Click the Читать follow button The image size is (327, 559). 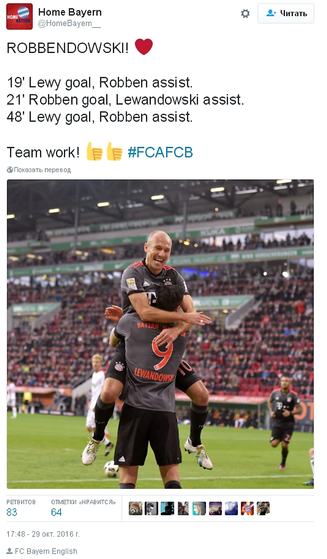(286, 13)
